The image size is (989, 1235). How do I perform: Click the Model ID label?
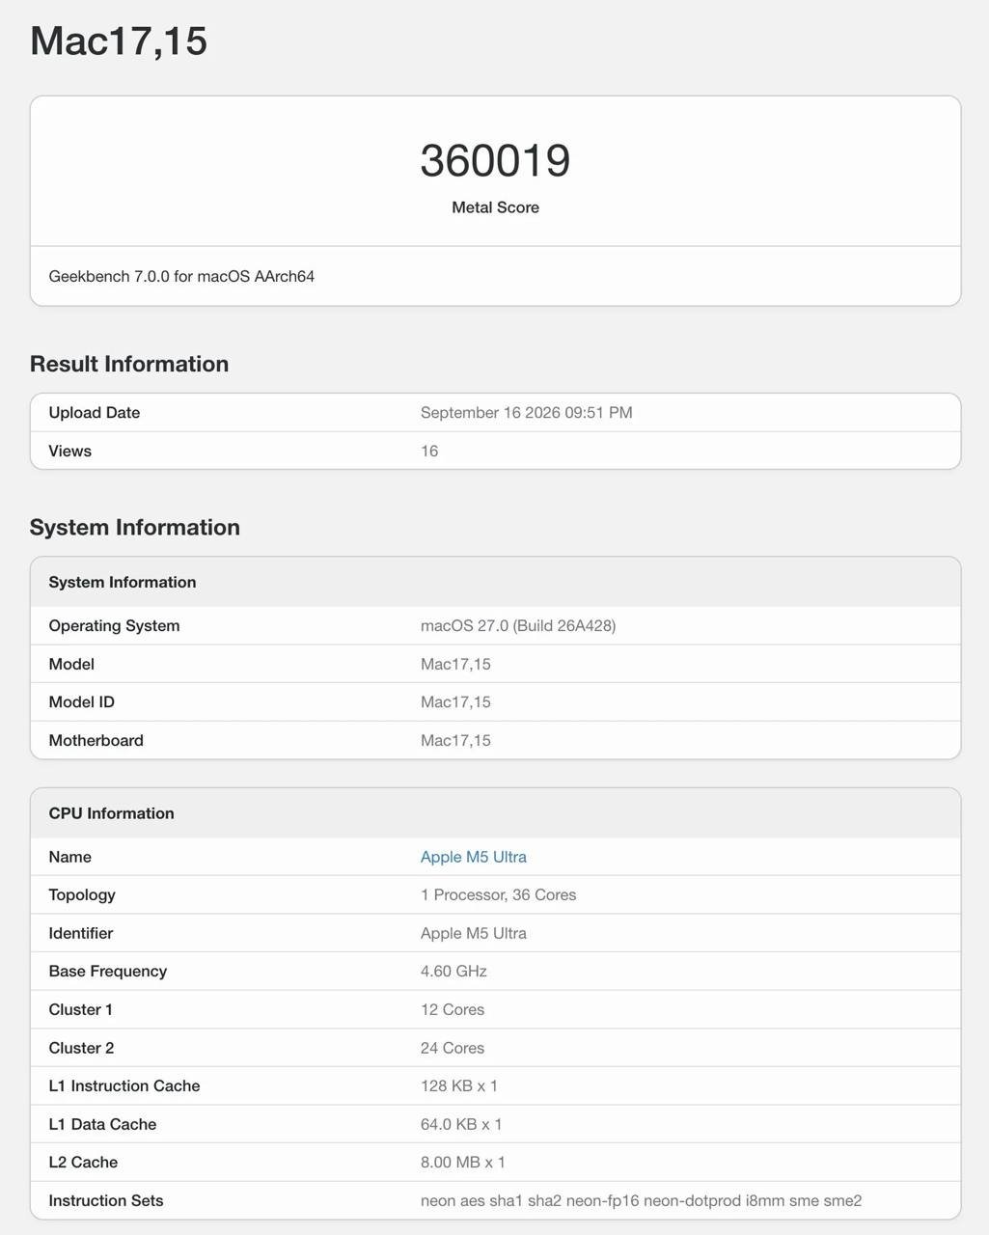tap(82, 702)
